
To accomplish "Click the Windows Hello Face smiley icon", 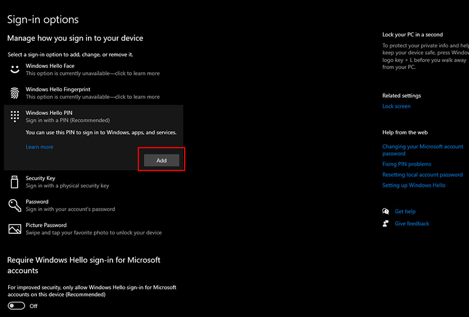I will coord(15,69).
